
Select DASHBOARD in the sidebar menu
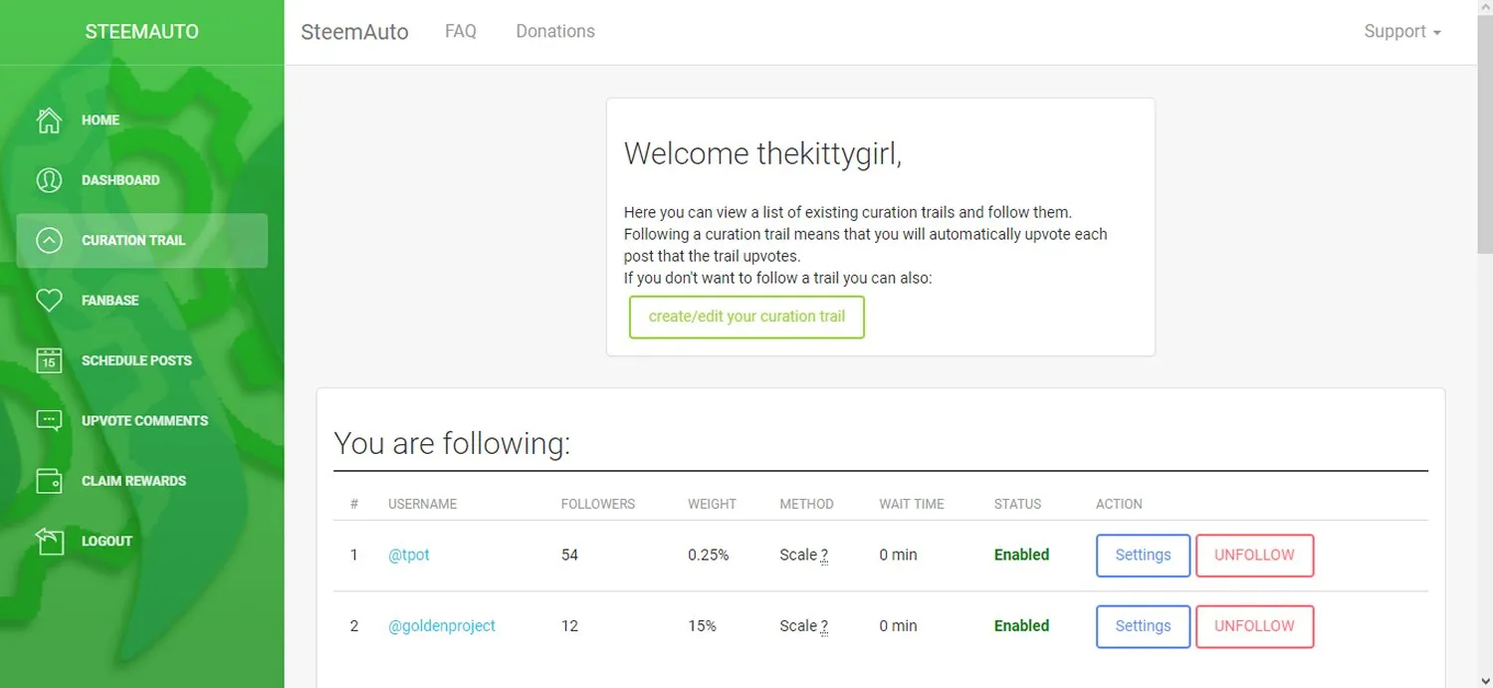coord(142,180)
